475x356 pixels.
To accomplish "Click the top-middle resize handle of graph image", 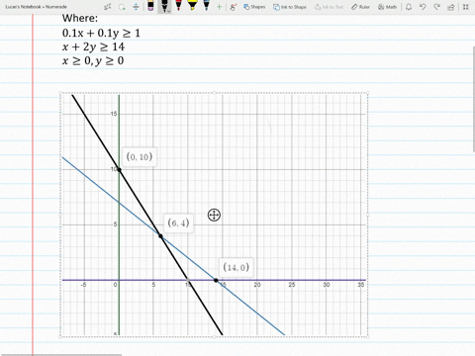I will (x=214, y=93).
